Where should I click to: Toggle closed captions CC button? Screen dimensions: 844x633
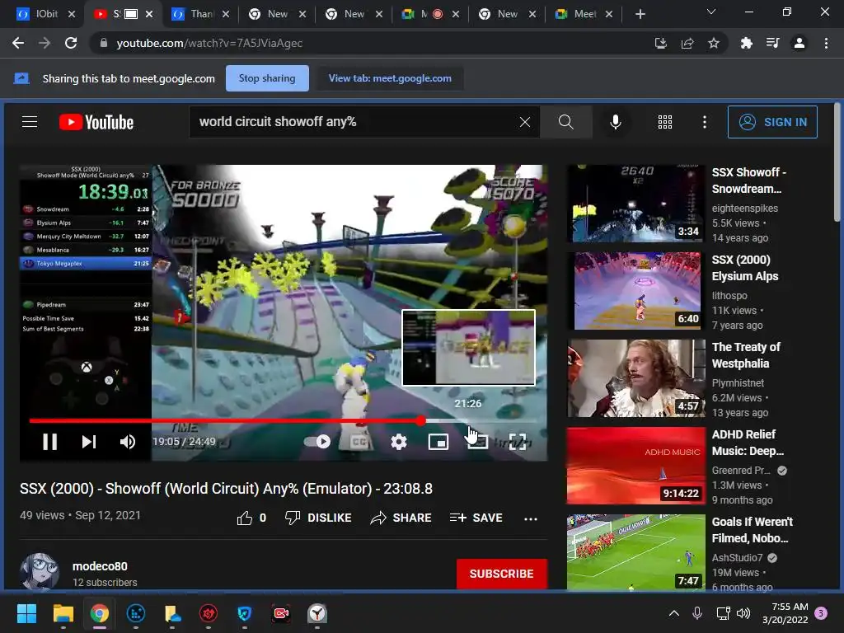click(x=359, y=442)
